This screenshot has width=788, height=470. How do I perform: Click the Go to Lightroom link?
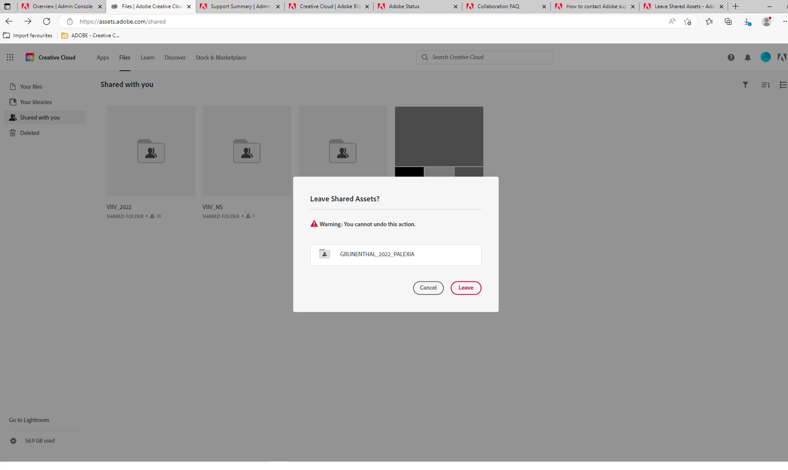point(29,420)
